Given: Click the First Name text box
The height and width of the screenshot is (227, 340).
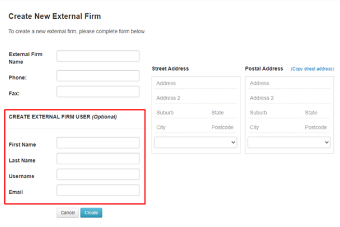Looking at the screenshot, I should 98,143.
